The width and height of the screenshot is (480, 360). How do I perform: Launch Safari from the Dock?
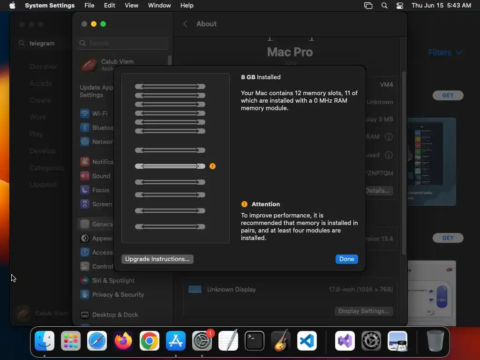point(97,341)
